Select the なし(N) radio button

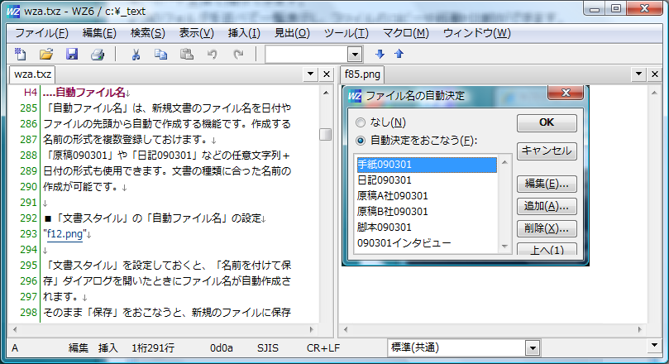click(360, 122)
